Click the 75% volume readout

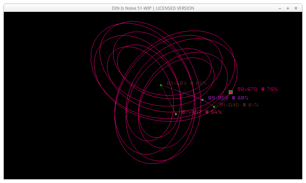pos(272,89)
